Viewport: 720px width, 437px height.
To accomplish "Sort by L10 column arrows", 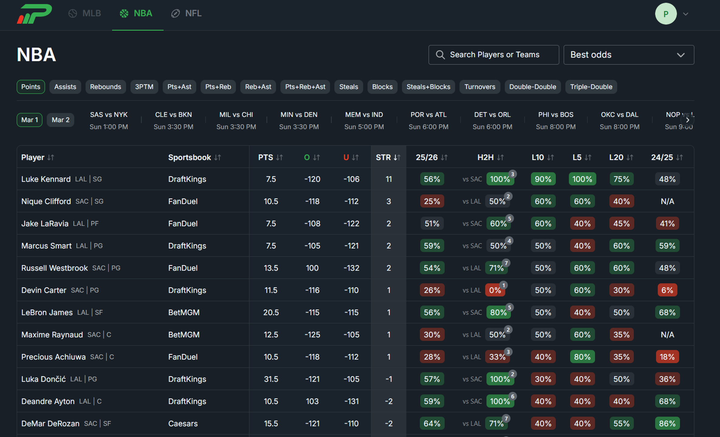I will coord(551,157).
